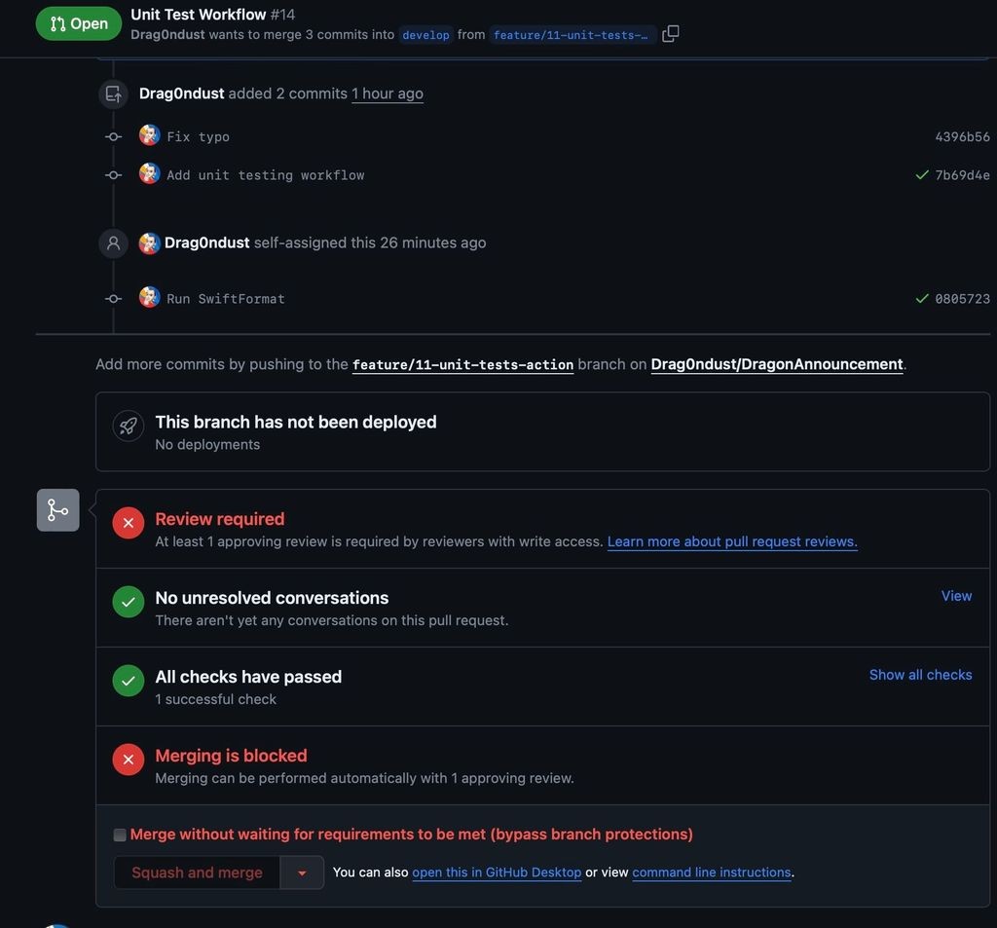The width and height of the screenshot is (997, 928).
Task: Click the rocket deployment icon
Action: click(x=128, y=427)
